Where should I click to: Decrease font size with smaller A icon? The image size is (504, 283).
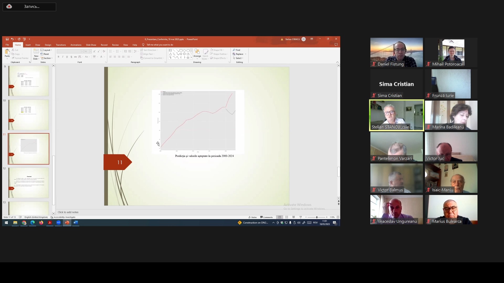tap(98, 51)
